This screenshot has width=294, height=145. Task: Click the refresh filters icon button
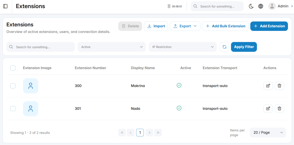point(225,47)
